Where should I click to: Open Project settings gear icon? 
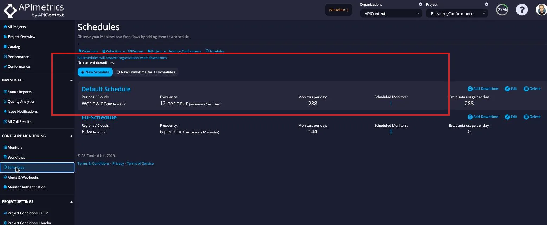[486, 4]
